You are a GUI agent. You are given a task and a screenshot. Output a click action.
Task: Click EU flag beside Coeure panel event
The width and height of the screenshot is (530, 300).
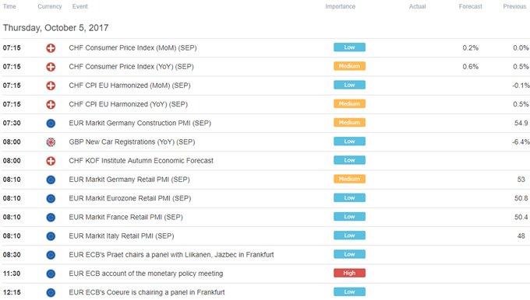pyautogui.click(x=51, y=292)
